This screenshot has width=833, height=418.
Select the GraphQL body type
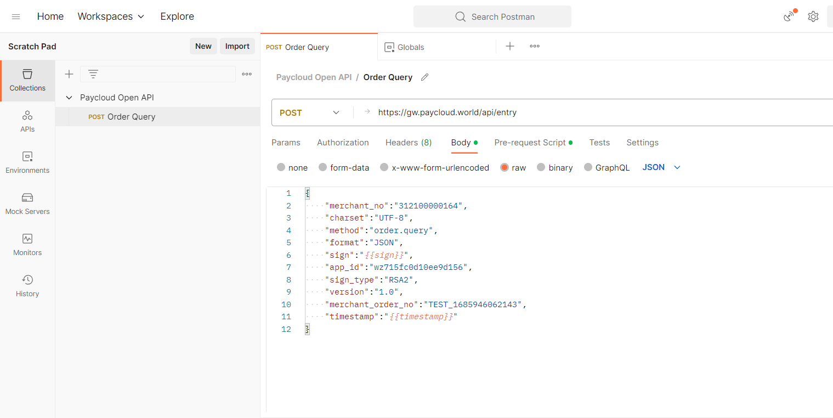tap(588, 167)
